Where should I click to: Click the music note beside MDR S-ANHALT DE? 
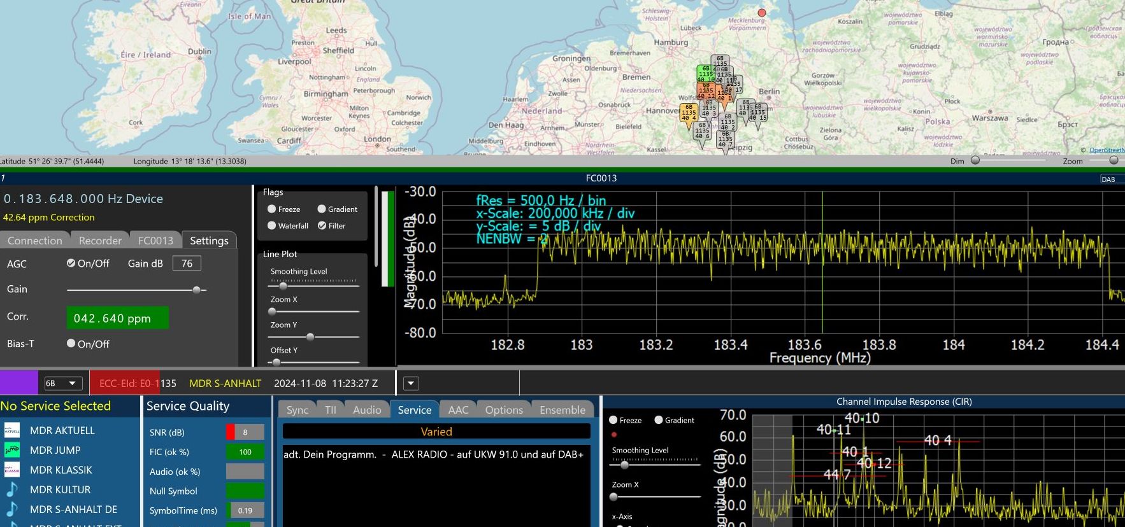pos(12,509)
